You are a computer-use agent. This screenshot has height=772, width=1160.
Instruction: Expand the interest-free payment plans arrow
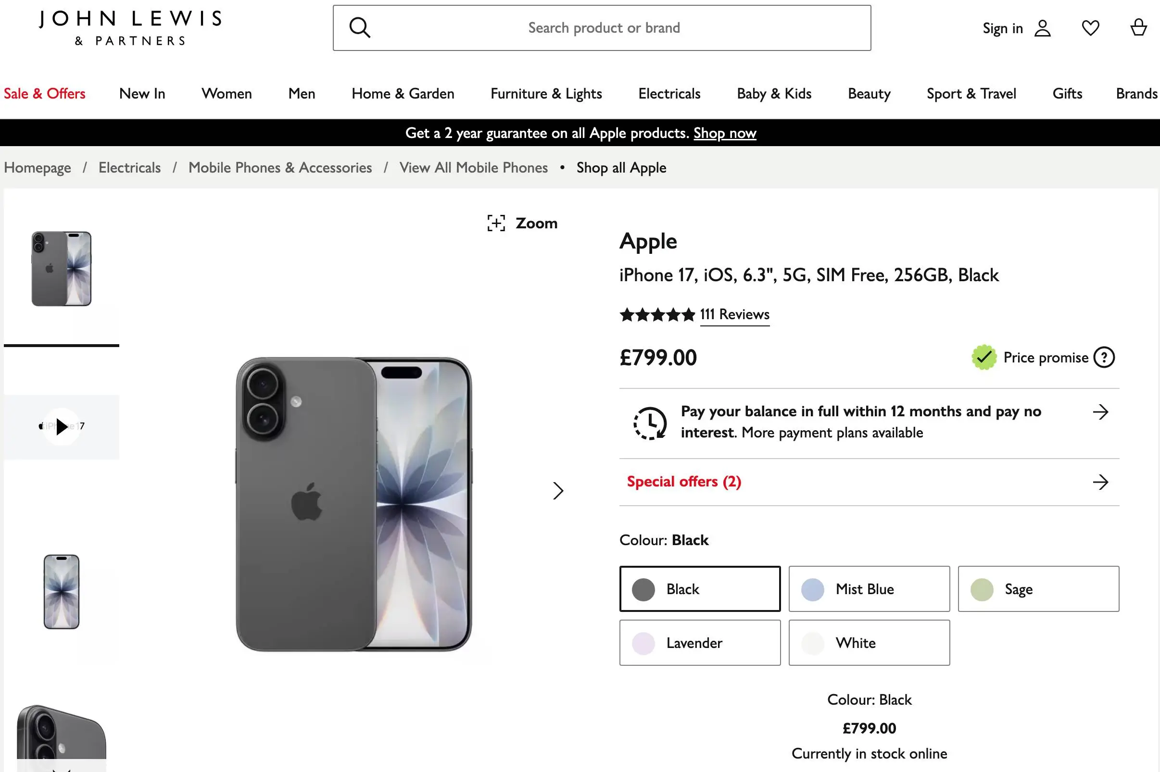tap(1100, 411)
